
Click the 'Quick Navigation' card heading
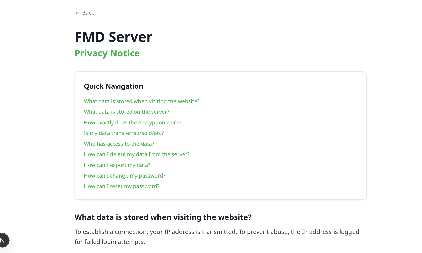tap(113, 86)
